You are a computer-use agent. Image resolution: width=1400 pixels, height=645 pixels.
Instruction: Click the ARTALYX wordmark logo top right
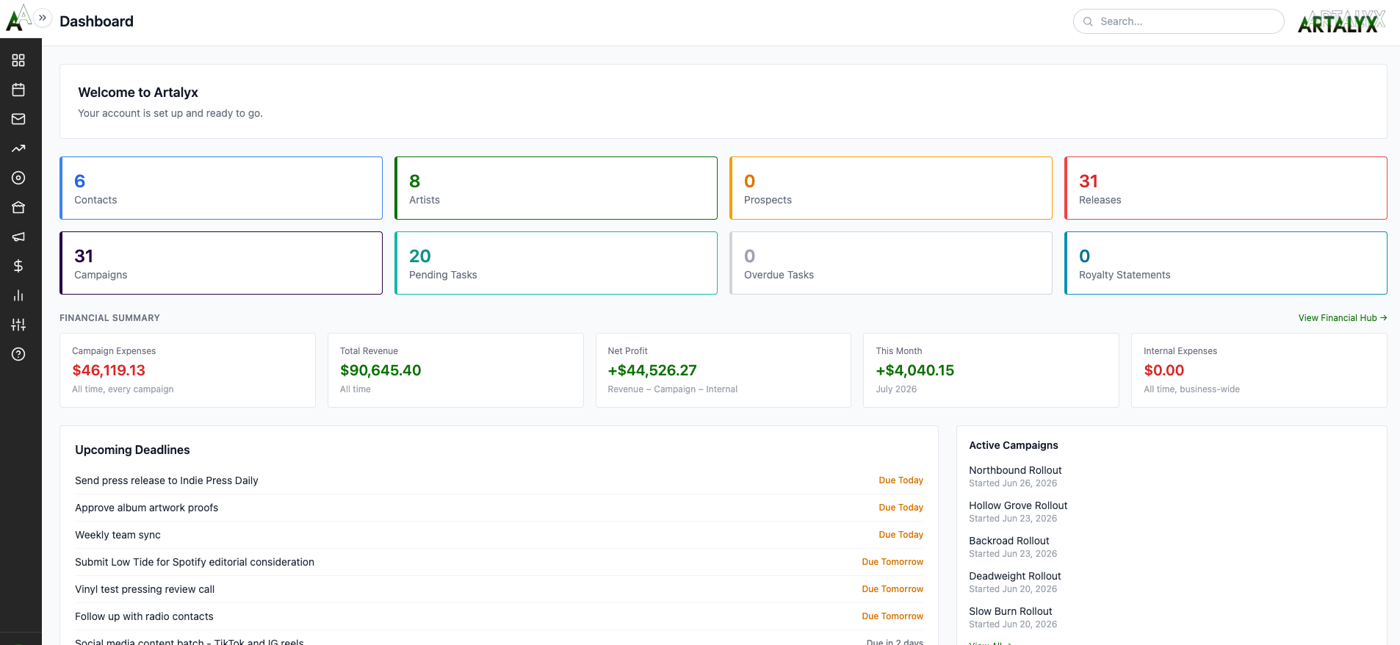tap(1341, 21)
